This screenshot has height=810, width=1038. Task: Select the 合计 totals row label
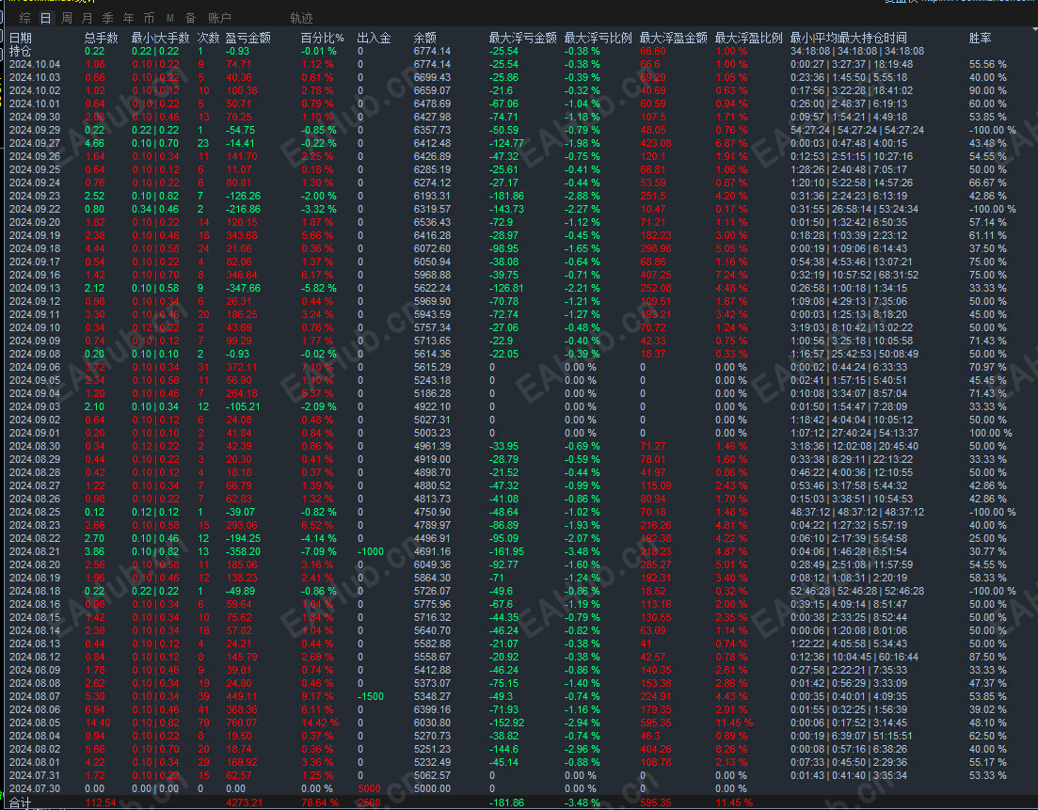pos(20,802)
